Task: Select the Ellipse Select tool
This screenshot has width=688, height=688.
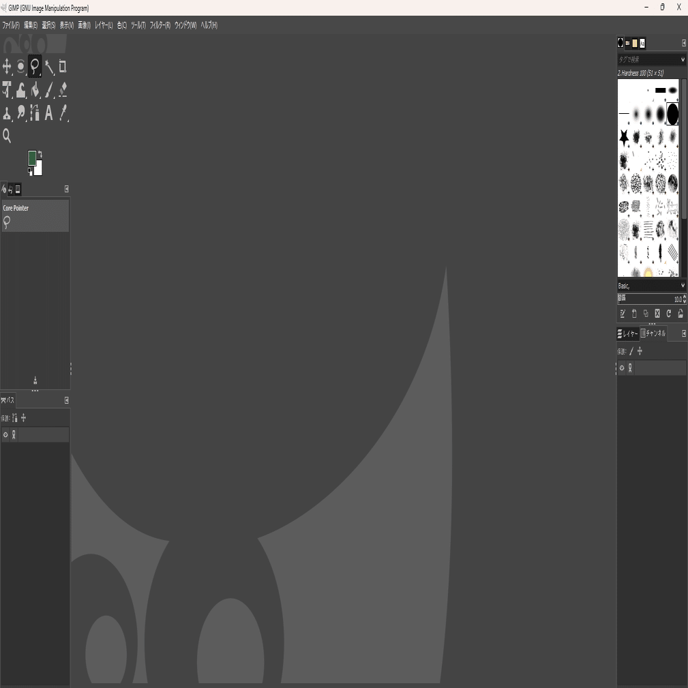Action: pyautogui.click(x=20, y=67)
